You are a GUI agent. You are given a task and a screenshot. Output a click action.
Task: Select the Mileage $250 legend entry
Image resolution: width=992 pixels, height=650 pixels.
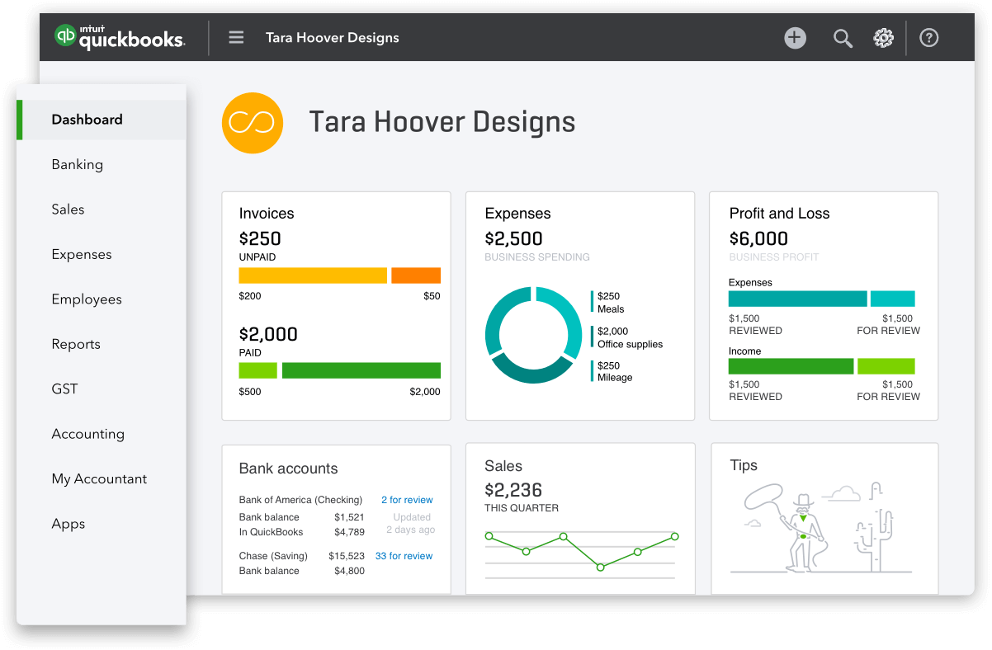pos(612,371)
